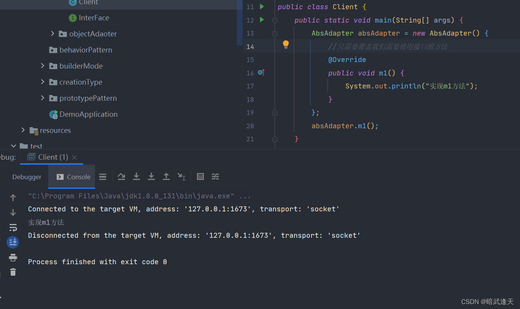Select objectAdaoter package label
The image size is (520, 309).
point(93,34)
